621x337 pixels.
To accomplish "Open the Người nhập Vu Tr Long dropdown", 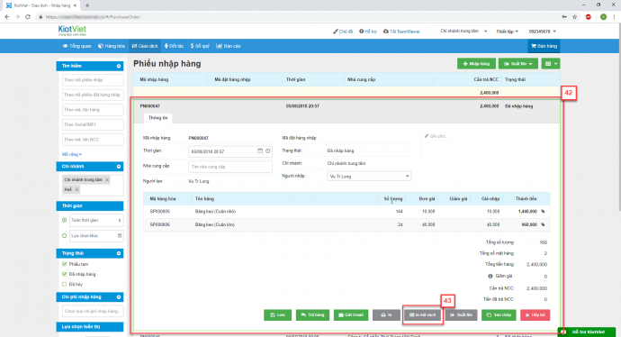I will (369, 176).
